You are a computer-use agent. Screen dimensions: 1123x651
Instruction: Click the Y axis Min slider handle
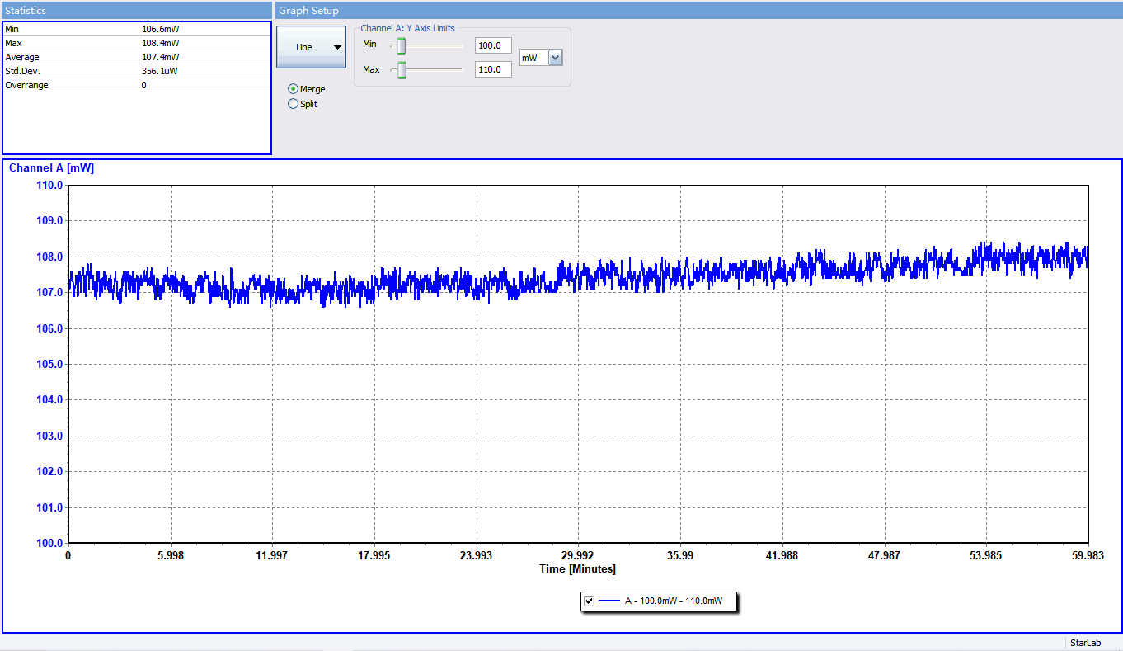coord(402,45)
